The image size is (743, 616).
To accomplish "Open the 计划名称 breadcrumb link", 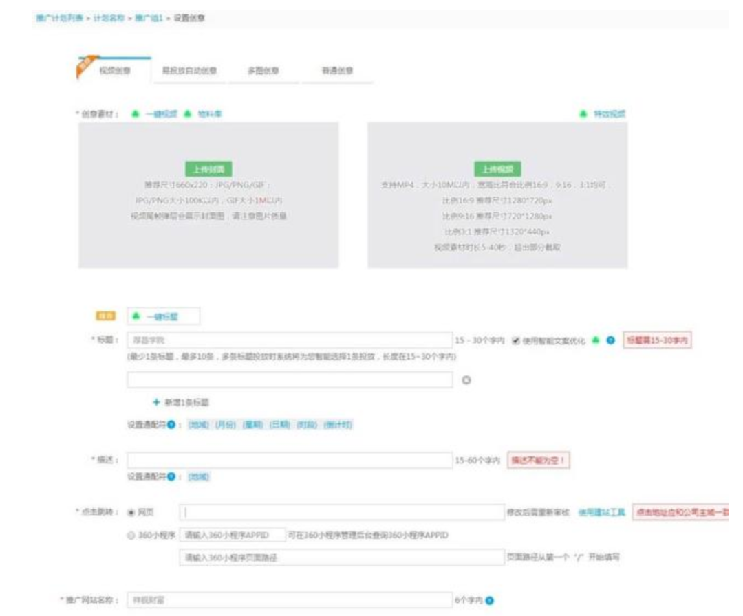I will pos(109,18).
